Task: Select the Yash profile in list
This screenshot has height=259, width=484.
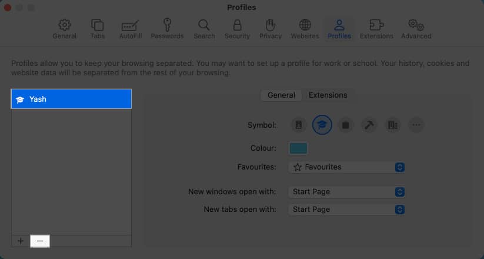Action: coord(71,99)
